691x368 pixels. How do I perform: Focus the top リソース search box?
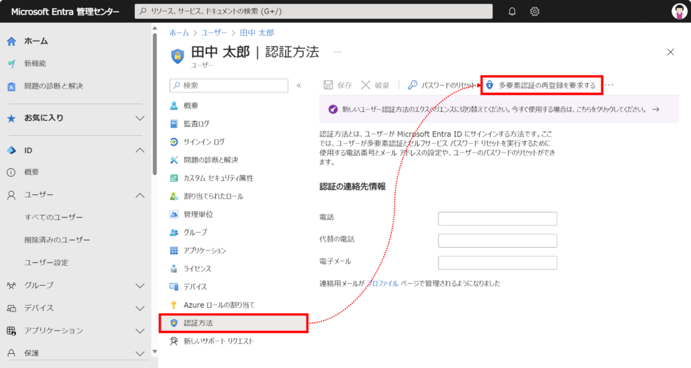coord(314,11)
